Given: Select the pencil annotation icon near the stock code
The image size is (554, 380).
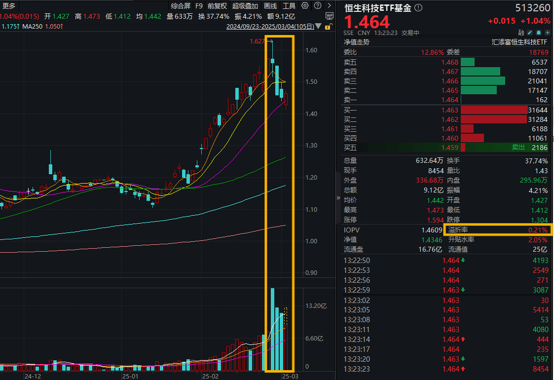Looking at the screenshot, I should pyautogui.click(x=529, y=32).
